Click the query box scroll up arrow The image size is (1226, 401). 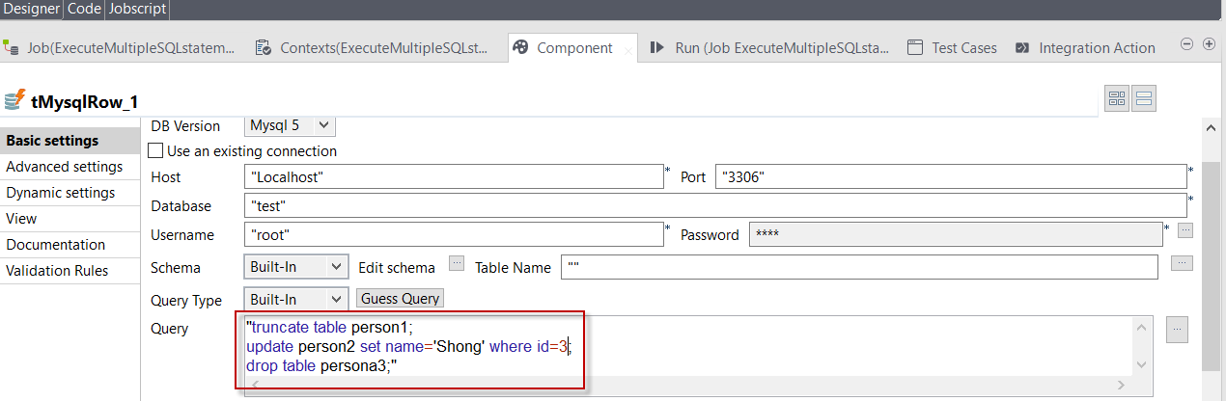(1142, 327)
